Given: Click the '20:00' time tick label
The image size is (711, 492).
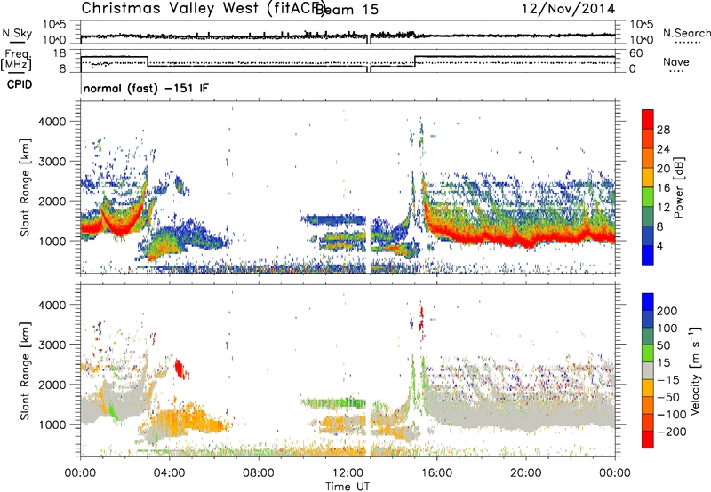Looking at the screenshot, I should click(526, 473).
